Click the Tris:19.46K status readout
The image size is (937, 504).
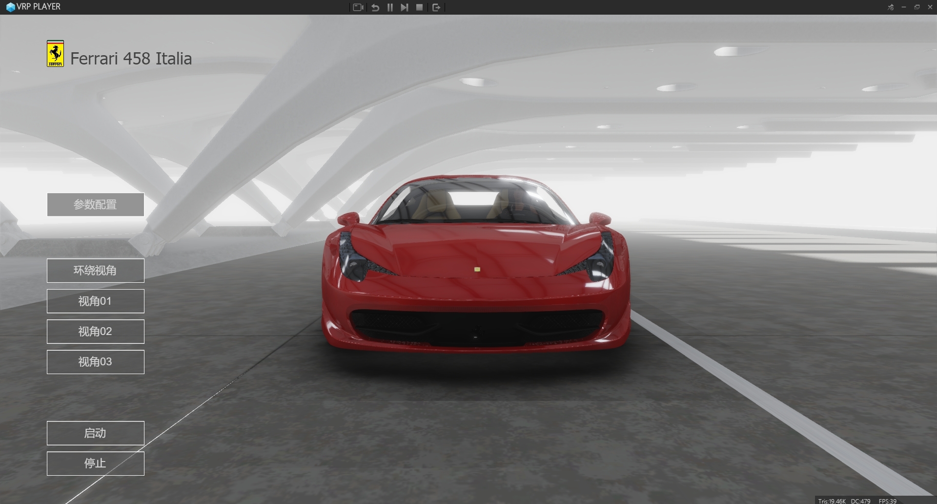(x=832, y=501)
